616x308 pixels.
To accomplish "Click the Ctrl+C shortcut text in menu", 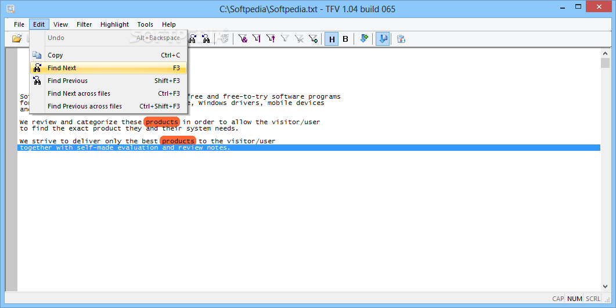I will [170, 55].
